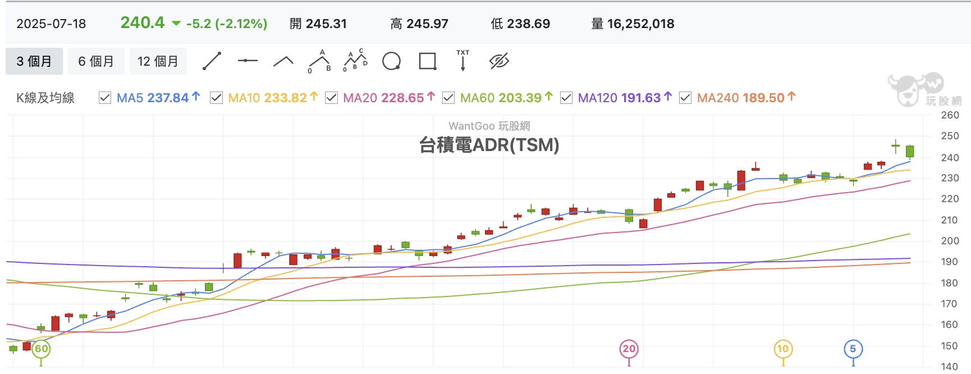This screenshot has height=374, width=971.
Task: Click the closing price 240.4
Action: tap(143, 22)
